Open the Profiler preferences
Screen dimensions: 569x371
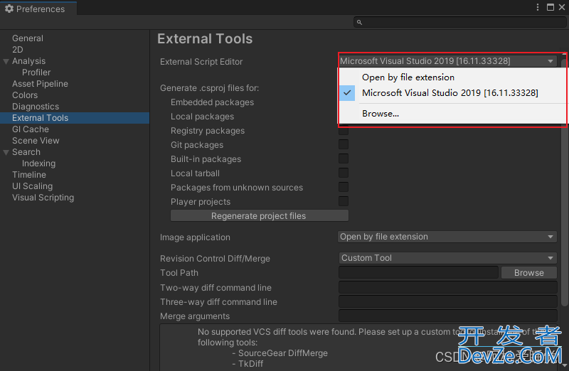point(36,72)
